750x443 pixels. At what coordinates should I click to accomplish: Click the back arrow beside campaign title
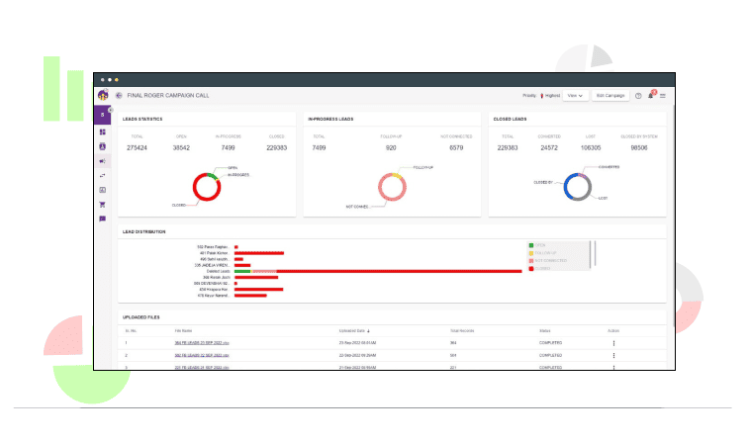click(119, 96)
